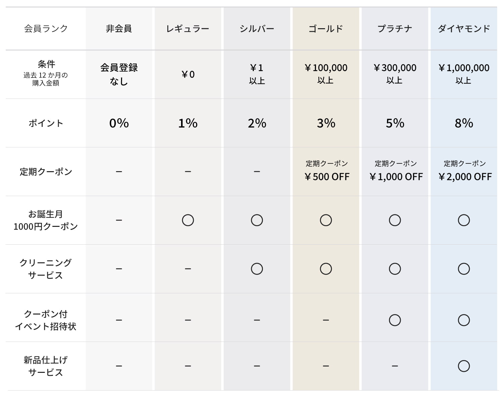503x395 pixels.
Task: Click the 会員ランク header cell
Action: (x=46, y=29)
